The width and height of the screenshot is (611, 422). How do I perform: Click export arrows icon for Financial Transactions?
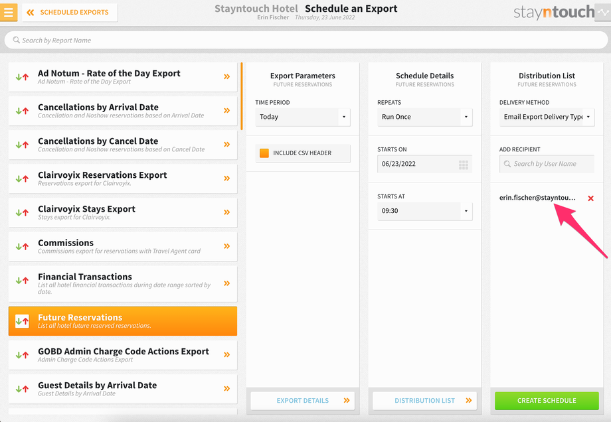coord(22,280)
